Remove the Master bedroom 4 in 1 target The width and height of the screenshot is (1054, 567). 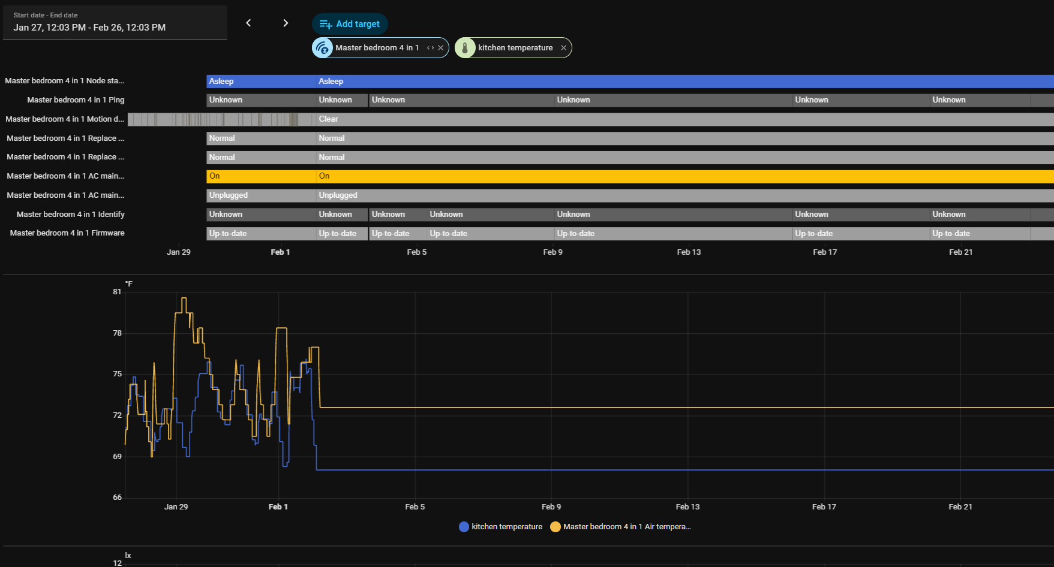pyautogui.click(x=441, y=48)
